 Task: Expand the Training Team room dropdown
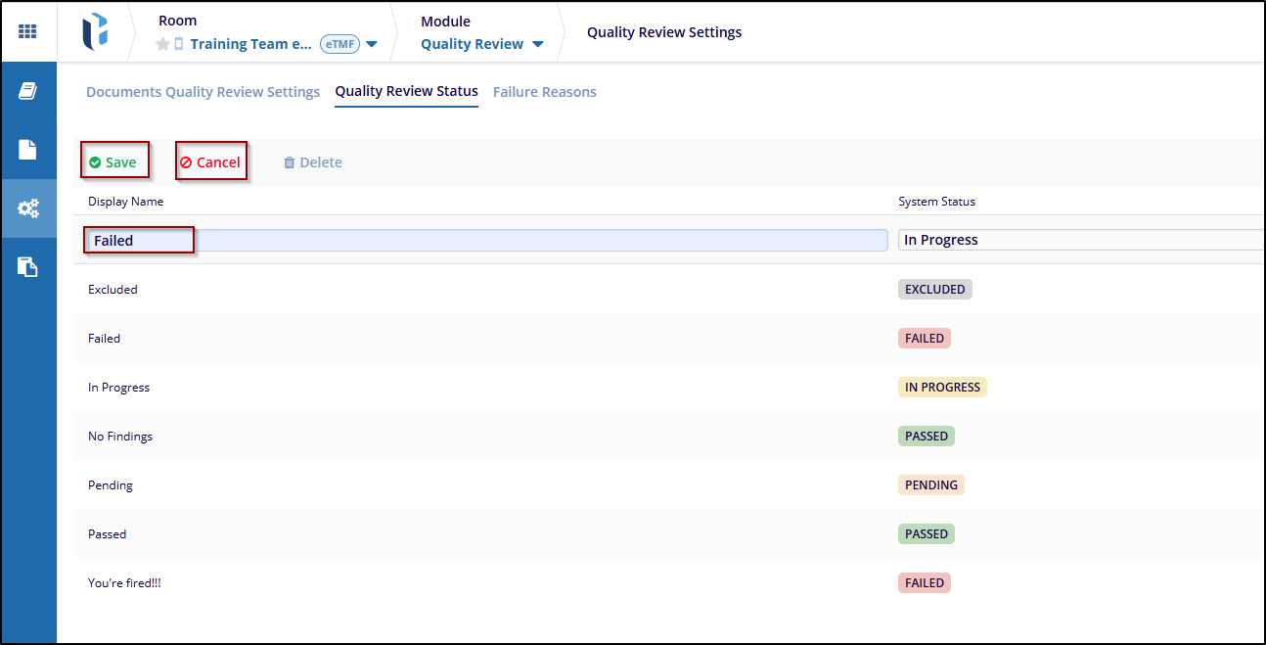[x=372, y=44]
